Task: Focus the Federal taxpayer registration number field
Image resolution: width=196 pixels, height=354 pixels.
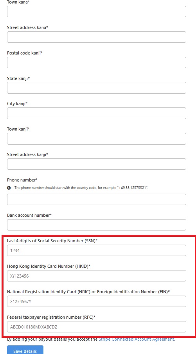Action: pyautogui.click(x=97, y=327)
